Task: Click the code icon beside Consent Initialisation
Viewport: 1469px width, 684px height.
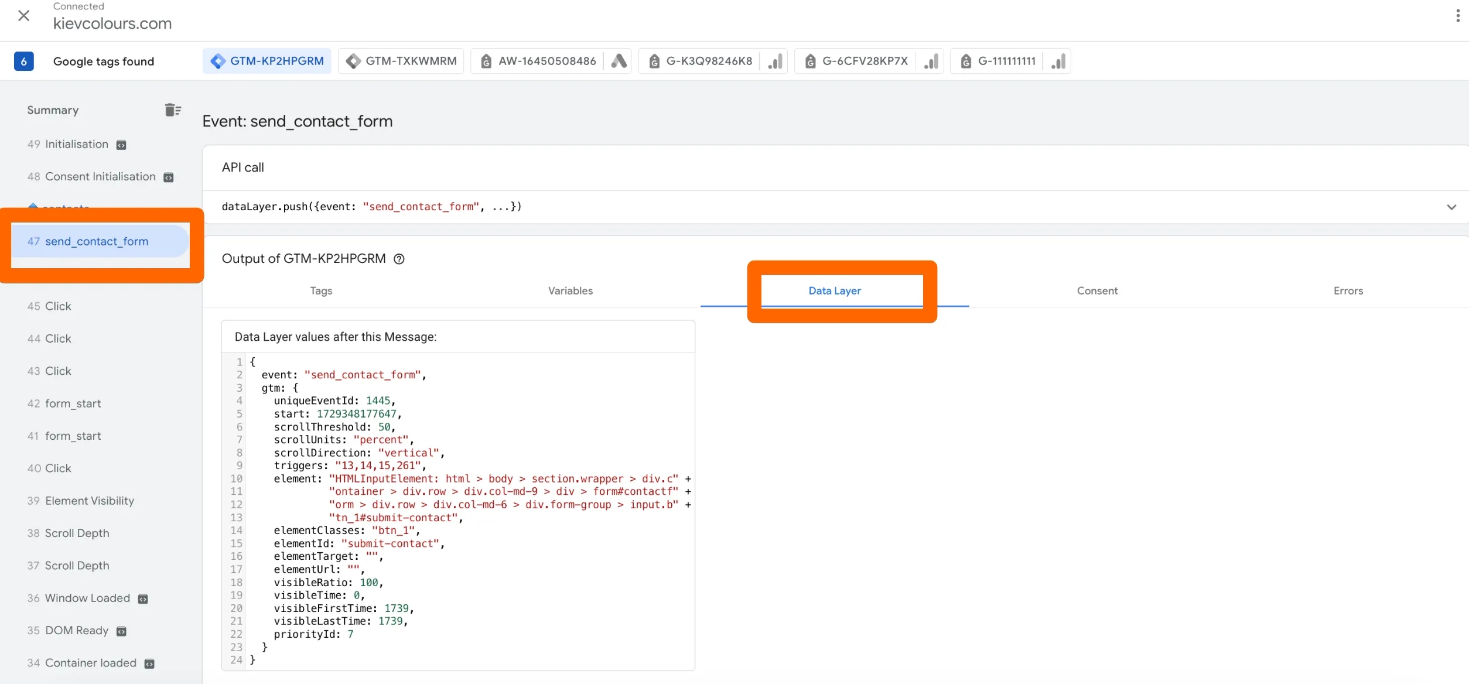Action: click(x=169, y=177)
